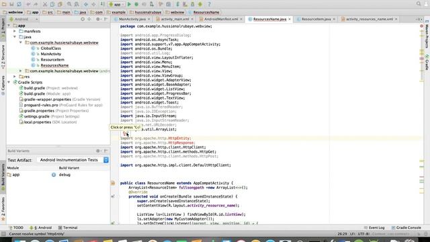430x242 pixels.
Task: Expand the res folder node
Action: point(15,77)
